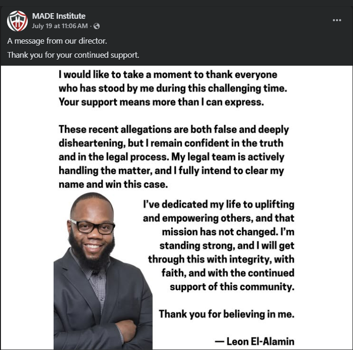This screenshot has width=353, height=350.
Task: Click the 'These recent allegations' paragraph
Action: coord(174,157)
